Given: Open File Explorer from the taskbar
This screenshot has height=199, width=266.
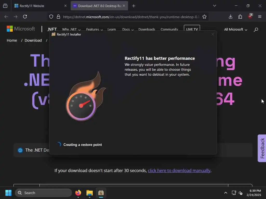Looking at the screenshot, I should coord(90,193).
